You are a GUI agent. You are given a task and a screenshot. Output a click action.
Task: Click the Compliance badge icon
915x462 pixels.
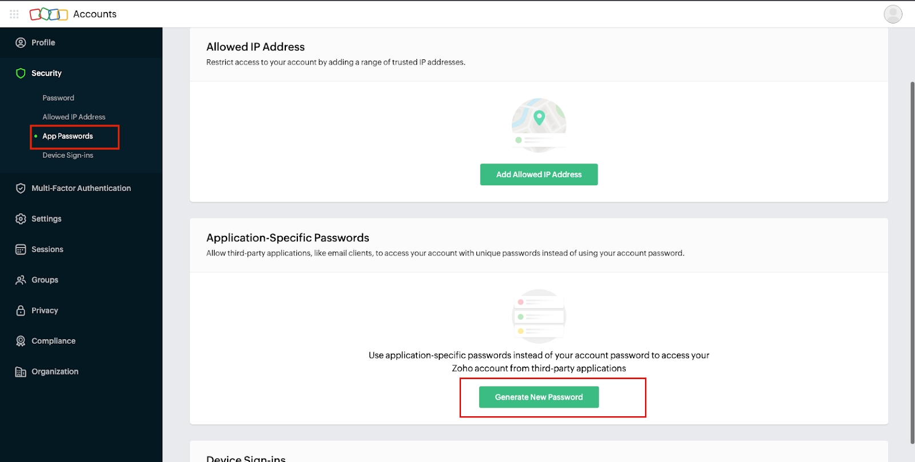tap(21, 341)
